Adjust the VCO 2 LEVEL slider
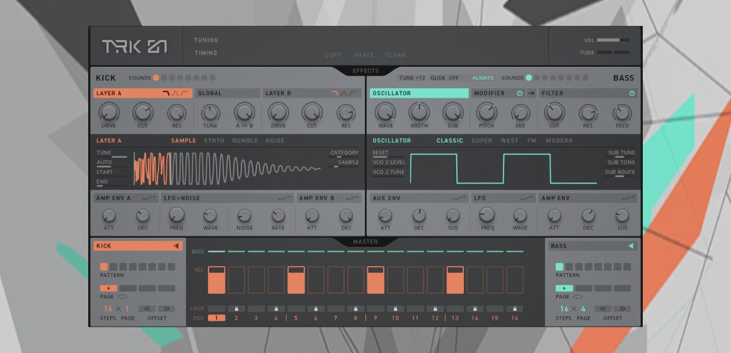 389,163
